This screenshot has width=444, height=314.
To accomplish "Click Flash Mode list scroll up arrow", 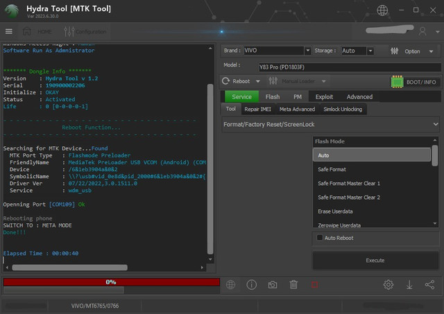I will click(435, 140).
